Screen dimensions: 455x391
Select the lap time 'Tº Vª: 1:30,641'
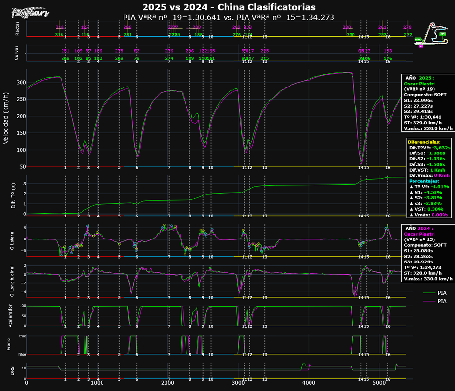tap(422, 117)
